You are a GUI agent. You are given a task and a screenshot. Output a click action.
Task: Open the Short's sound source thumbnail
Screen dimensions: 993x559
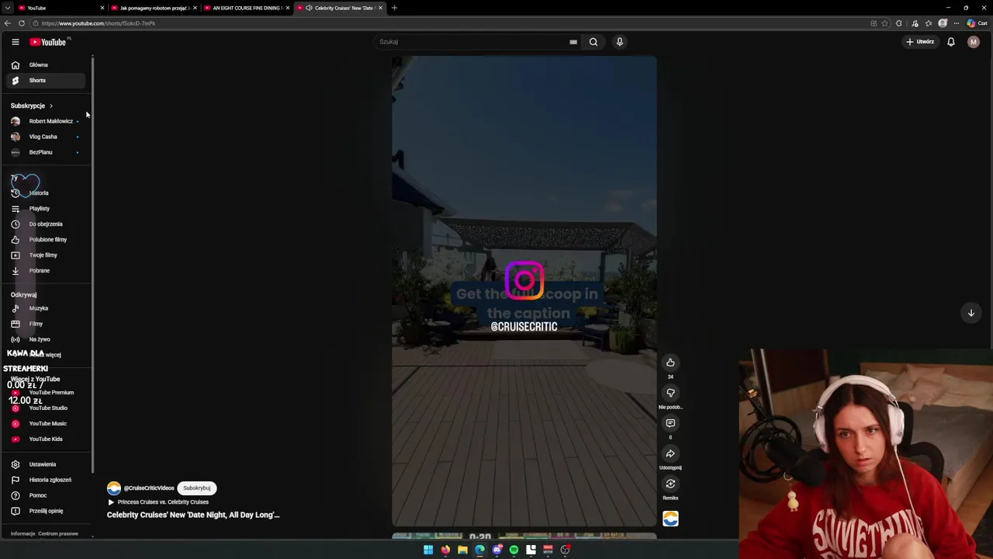671,518
